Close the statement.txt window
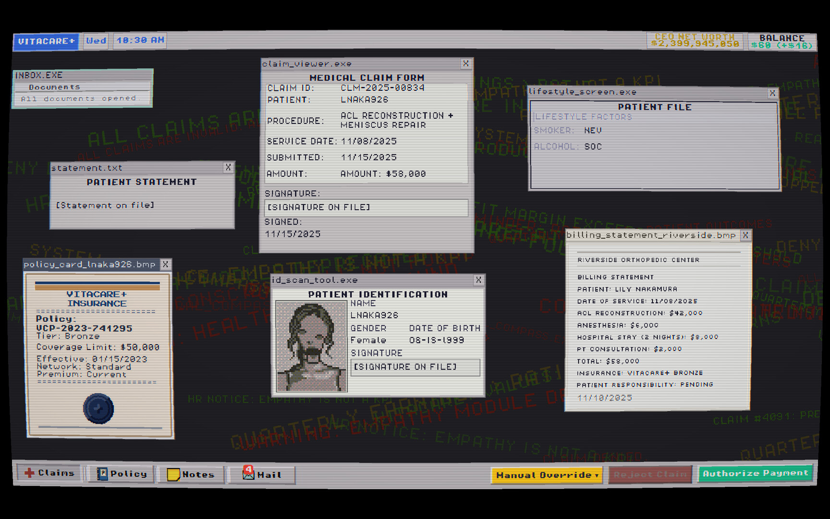 228,167
